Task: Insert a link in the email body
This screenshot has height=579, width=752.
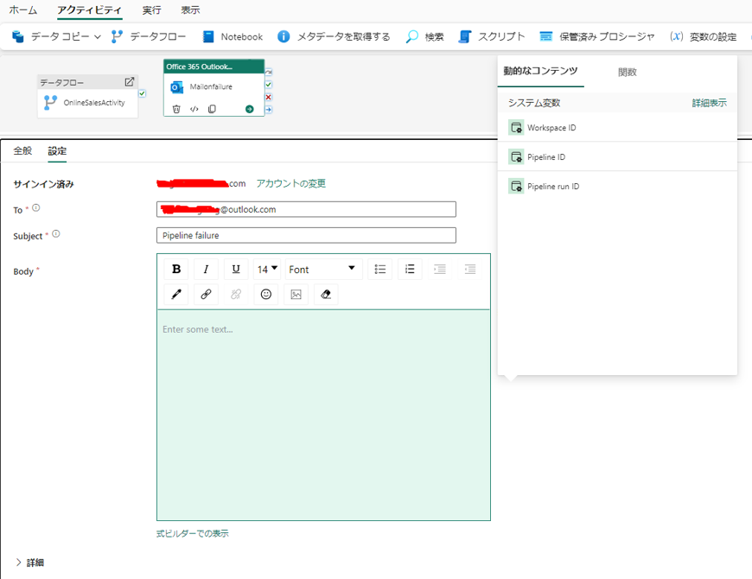Action: click(206, 294)
